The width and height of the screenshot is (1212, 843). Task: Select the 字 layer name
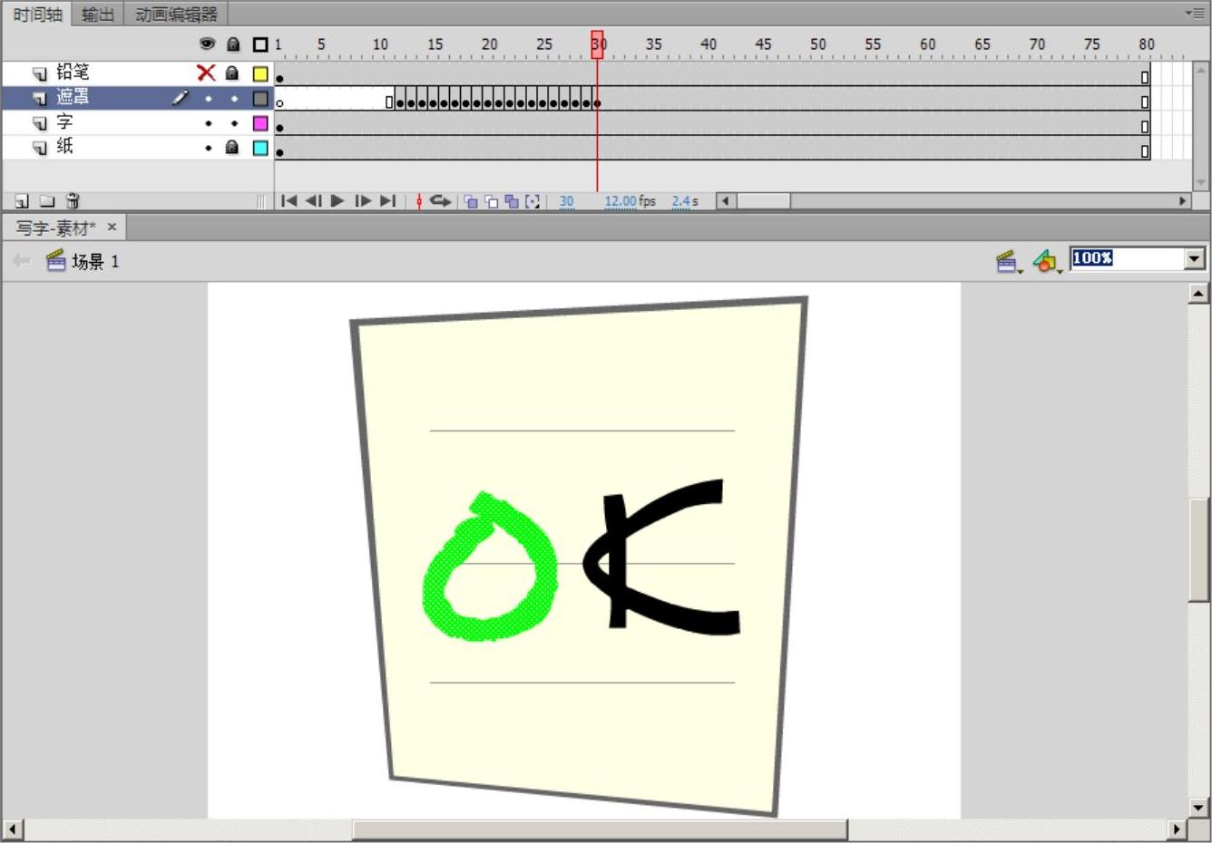pyautogui.click(x=64, y=121)
